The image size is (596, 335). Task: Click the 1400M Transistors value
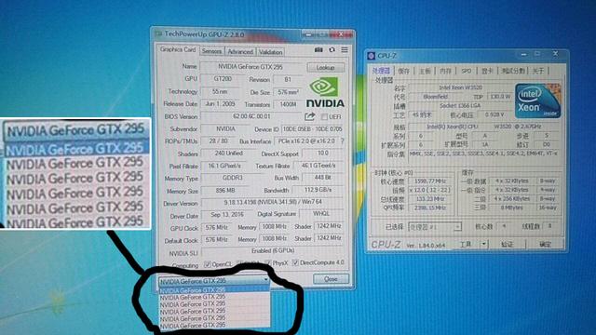tap(288, 104)
